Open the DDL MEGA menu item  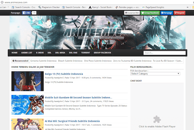tap(60, 53)
